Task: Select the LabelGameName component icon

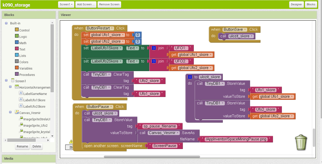Action: pos(21,93)
